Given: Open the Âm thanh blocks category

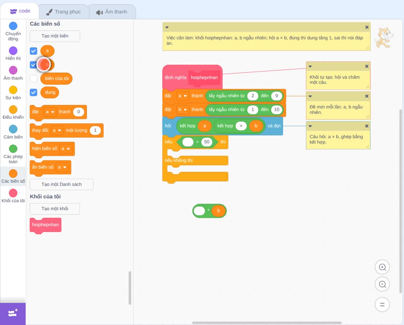Looking at the screenshot, I should pyautogui.click(x=13, y=73).
